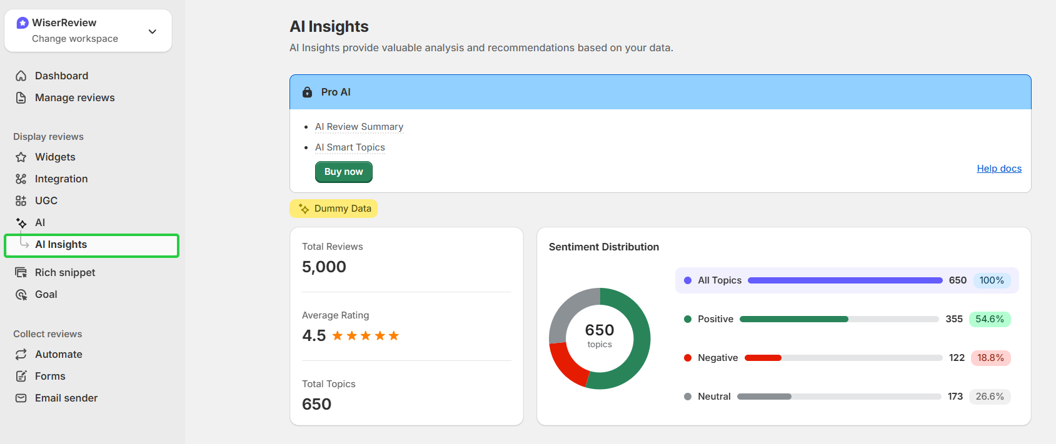1056x444 pixels.
Task: Click the gray Neutral legend dot
Action: pyautogui.click(x=688, y=397)
